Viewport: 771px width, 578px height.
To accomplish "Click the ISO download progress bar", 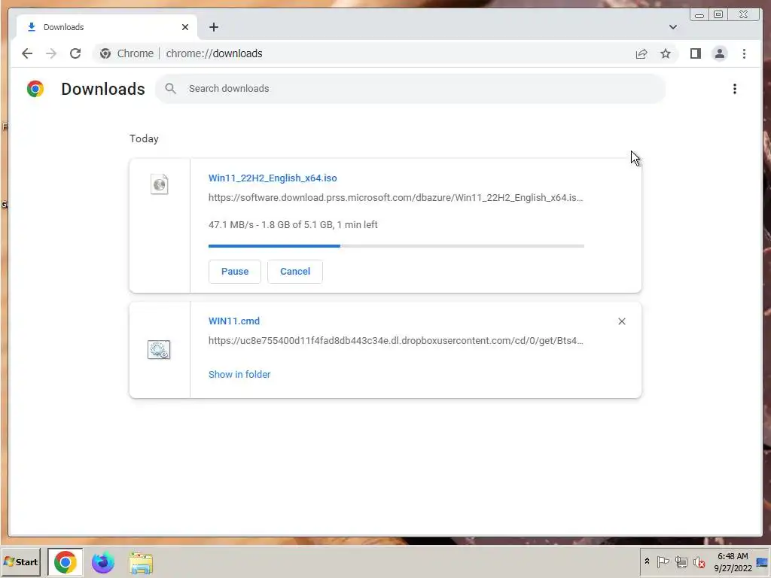I will [396, 246].
